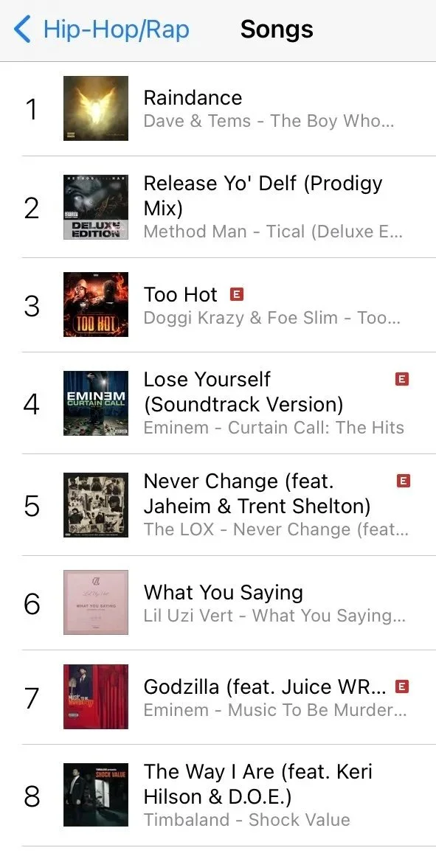This screenshot has height=859, width=436.
Task: Open the Raindance album artwork
Action: pos(96,108)
